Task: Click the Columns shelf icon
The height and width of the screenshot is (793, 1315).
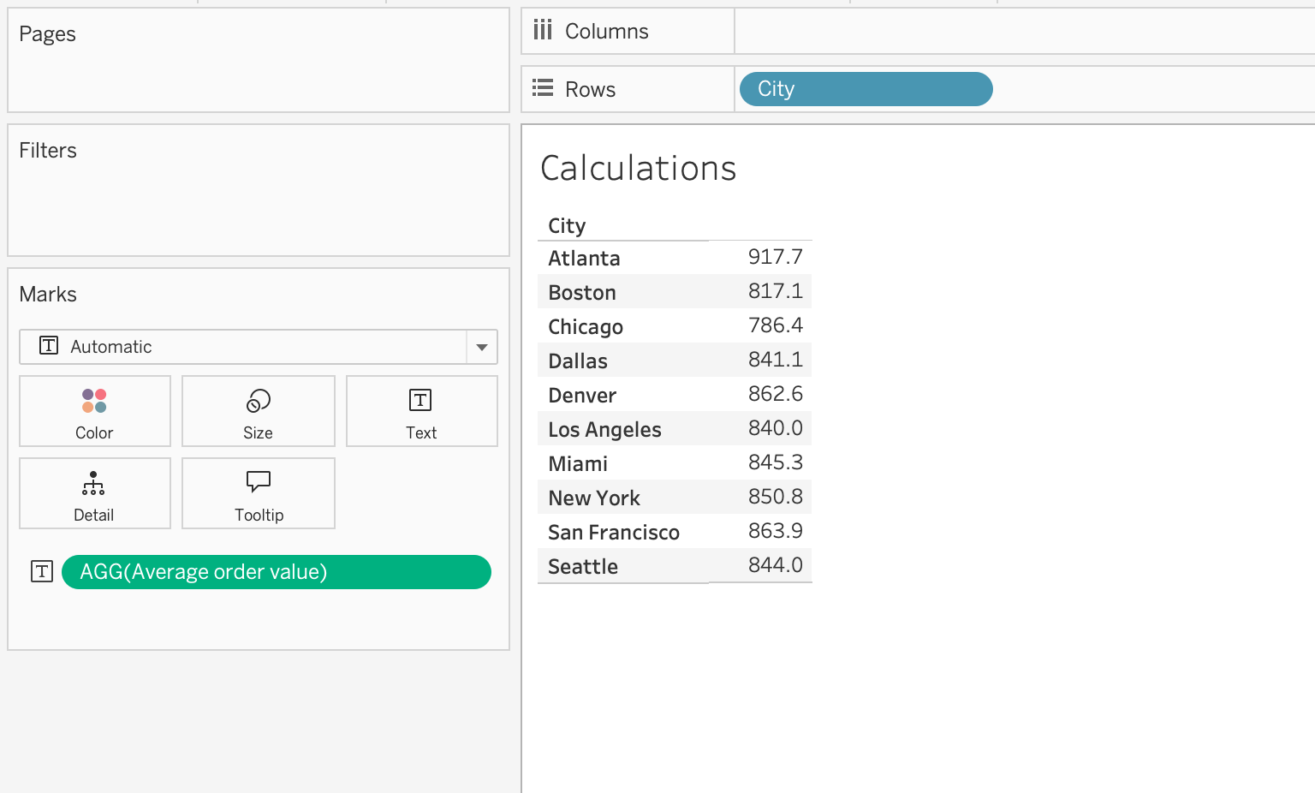Action: pos(543,31)
